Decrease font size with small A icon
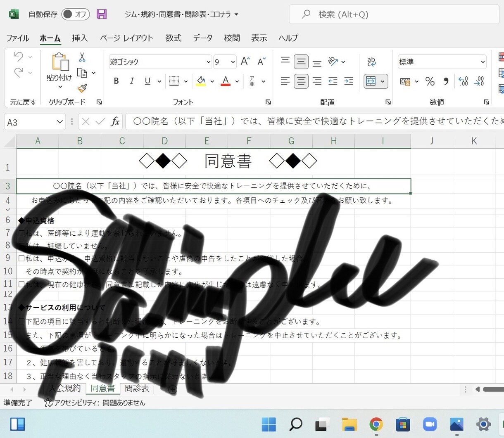 [x=262, y=62]
